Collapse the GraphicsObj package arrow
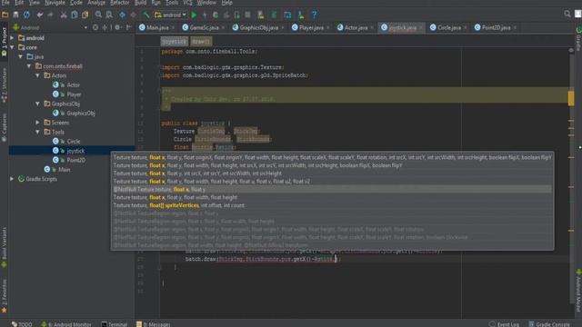This screenshot has width=582, height=327. click(x=38, y=104)
